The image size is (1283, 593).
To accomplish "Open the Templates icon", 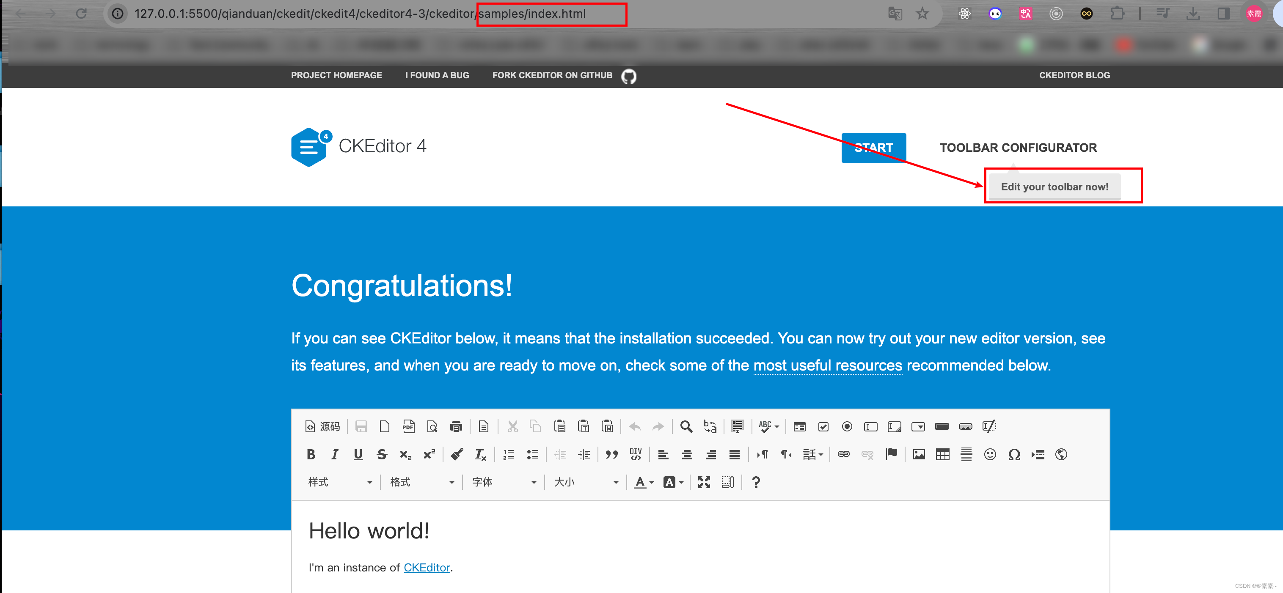I will 483,427.
